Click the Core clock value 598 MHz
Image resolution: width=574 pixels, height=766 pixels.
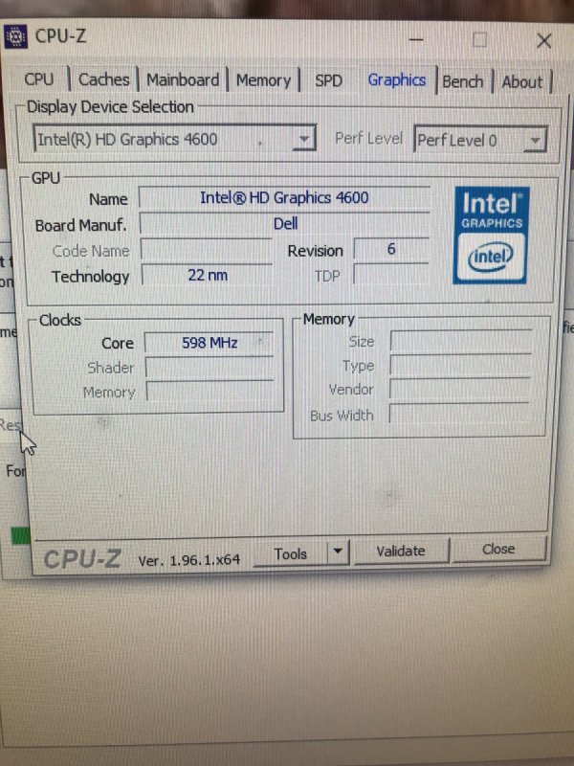209,343
